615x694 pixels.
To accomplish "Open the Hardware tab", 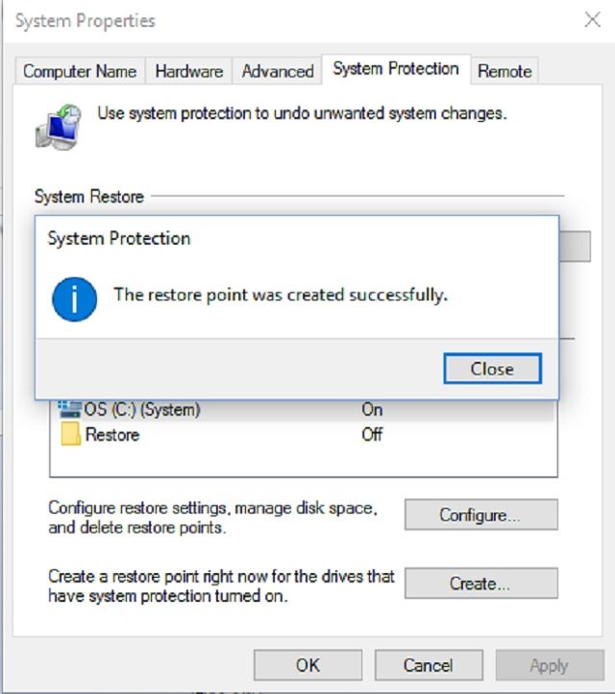I will click(x=189, y=71).
